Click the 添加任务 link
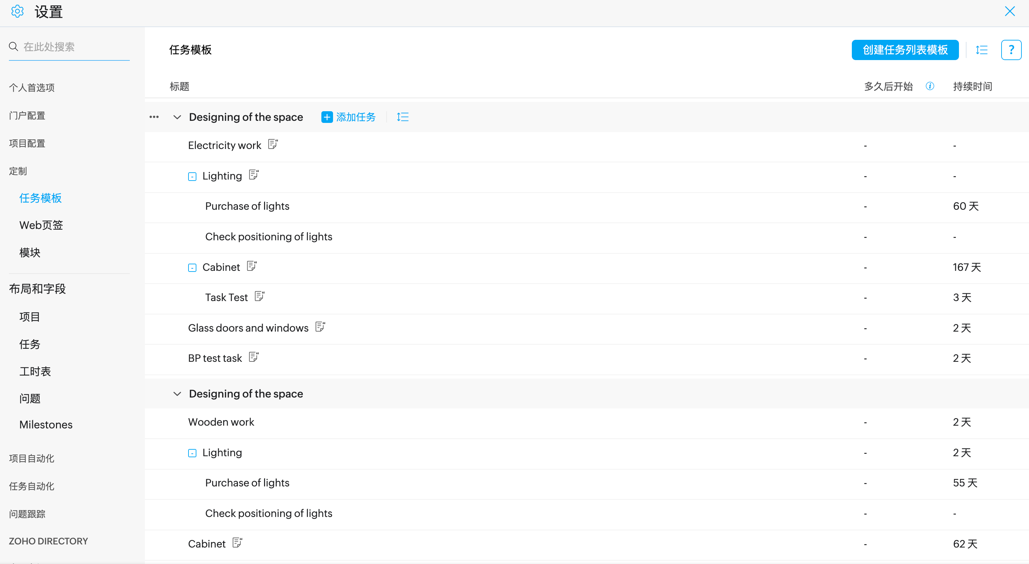The image size is (1029, 564). click(x=349, y=117)
